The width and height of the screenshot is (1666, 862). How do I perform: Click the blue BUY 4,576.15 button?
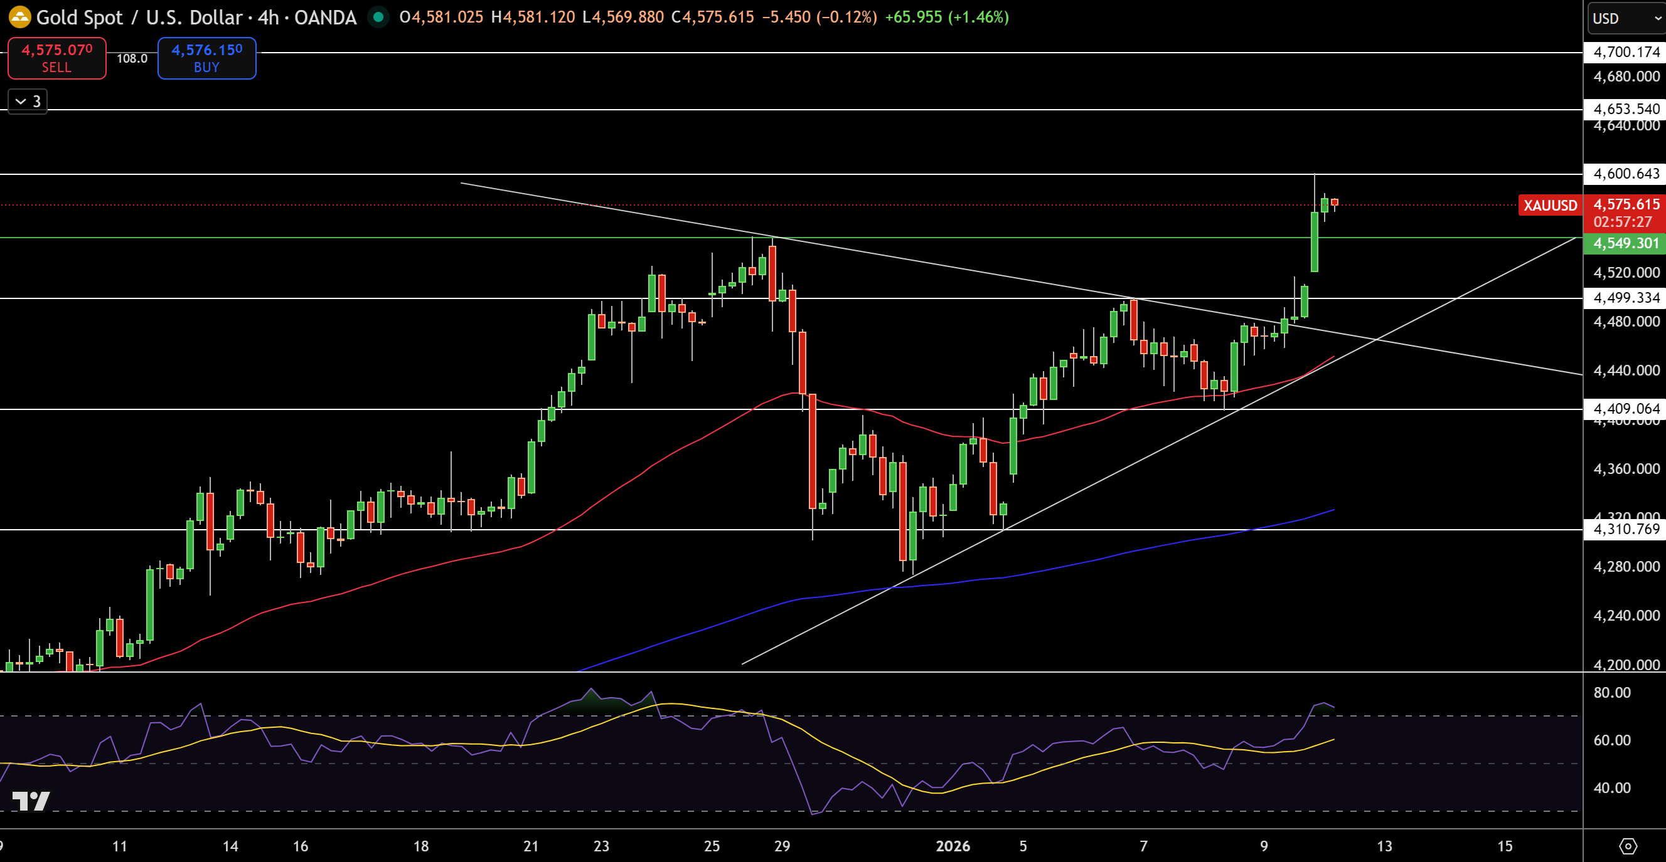(207, 58)
